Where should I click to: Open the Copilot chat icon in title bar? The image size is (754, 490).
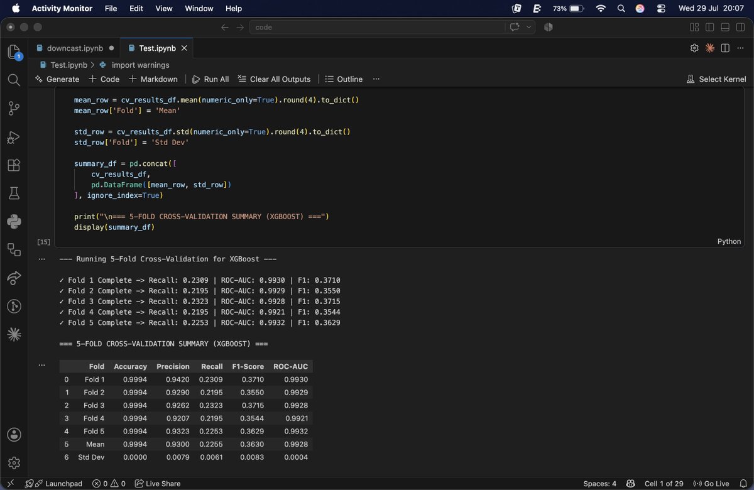click(x=515, y=27)
